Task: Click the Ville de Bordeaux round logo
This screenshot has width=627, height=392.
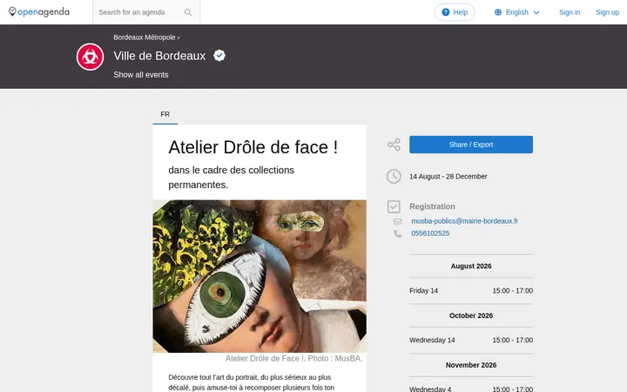Action: [90, 57]
